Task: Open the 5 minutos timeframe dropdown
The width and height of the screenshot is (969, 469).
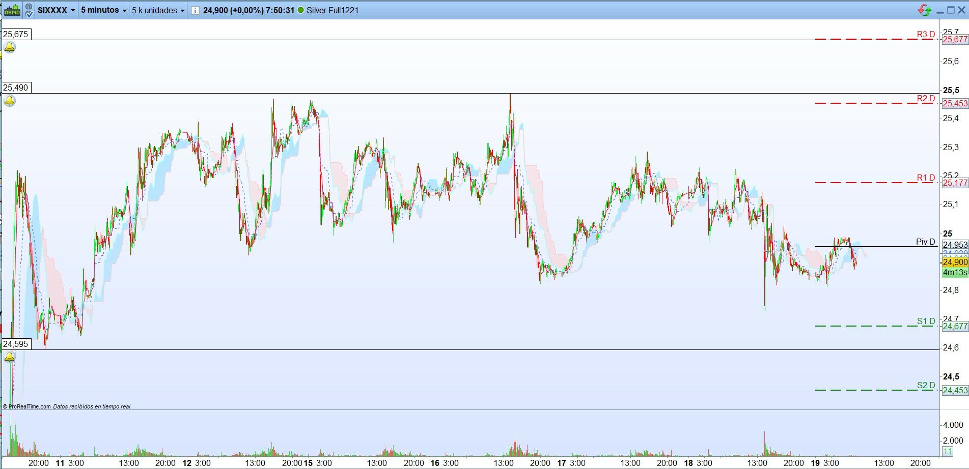Action: (x=103, y=10)
